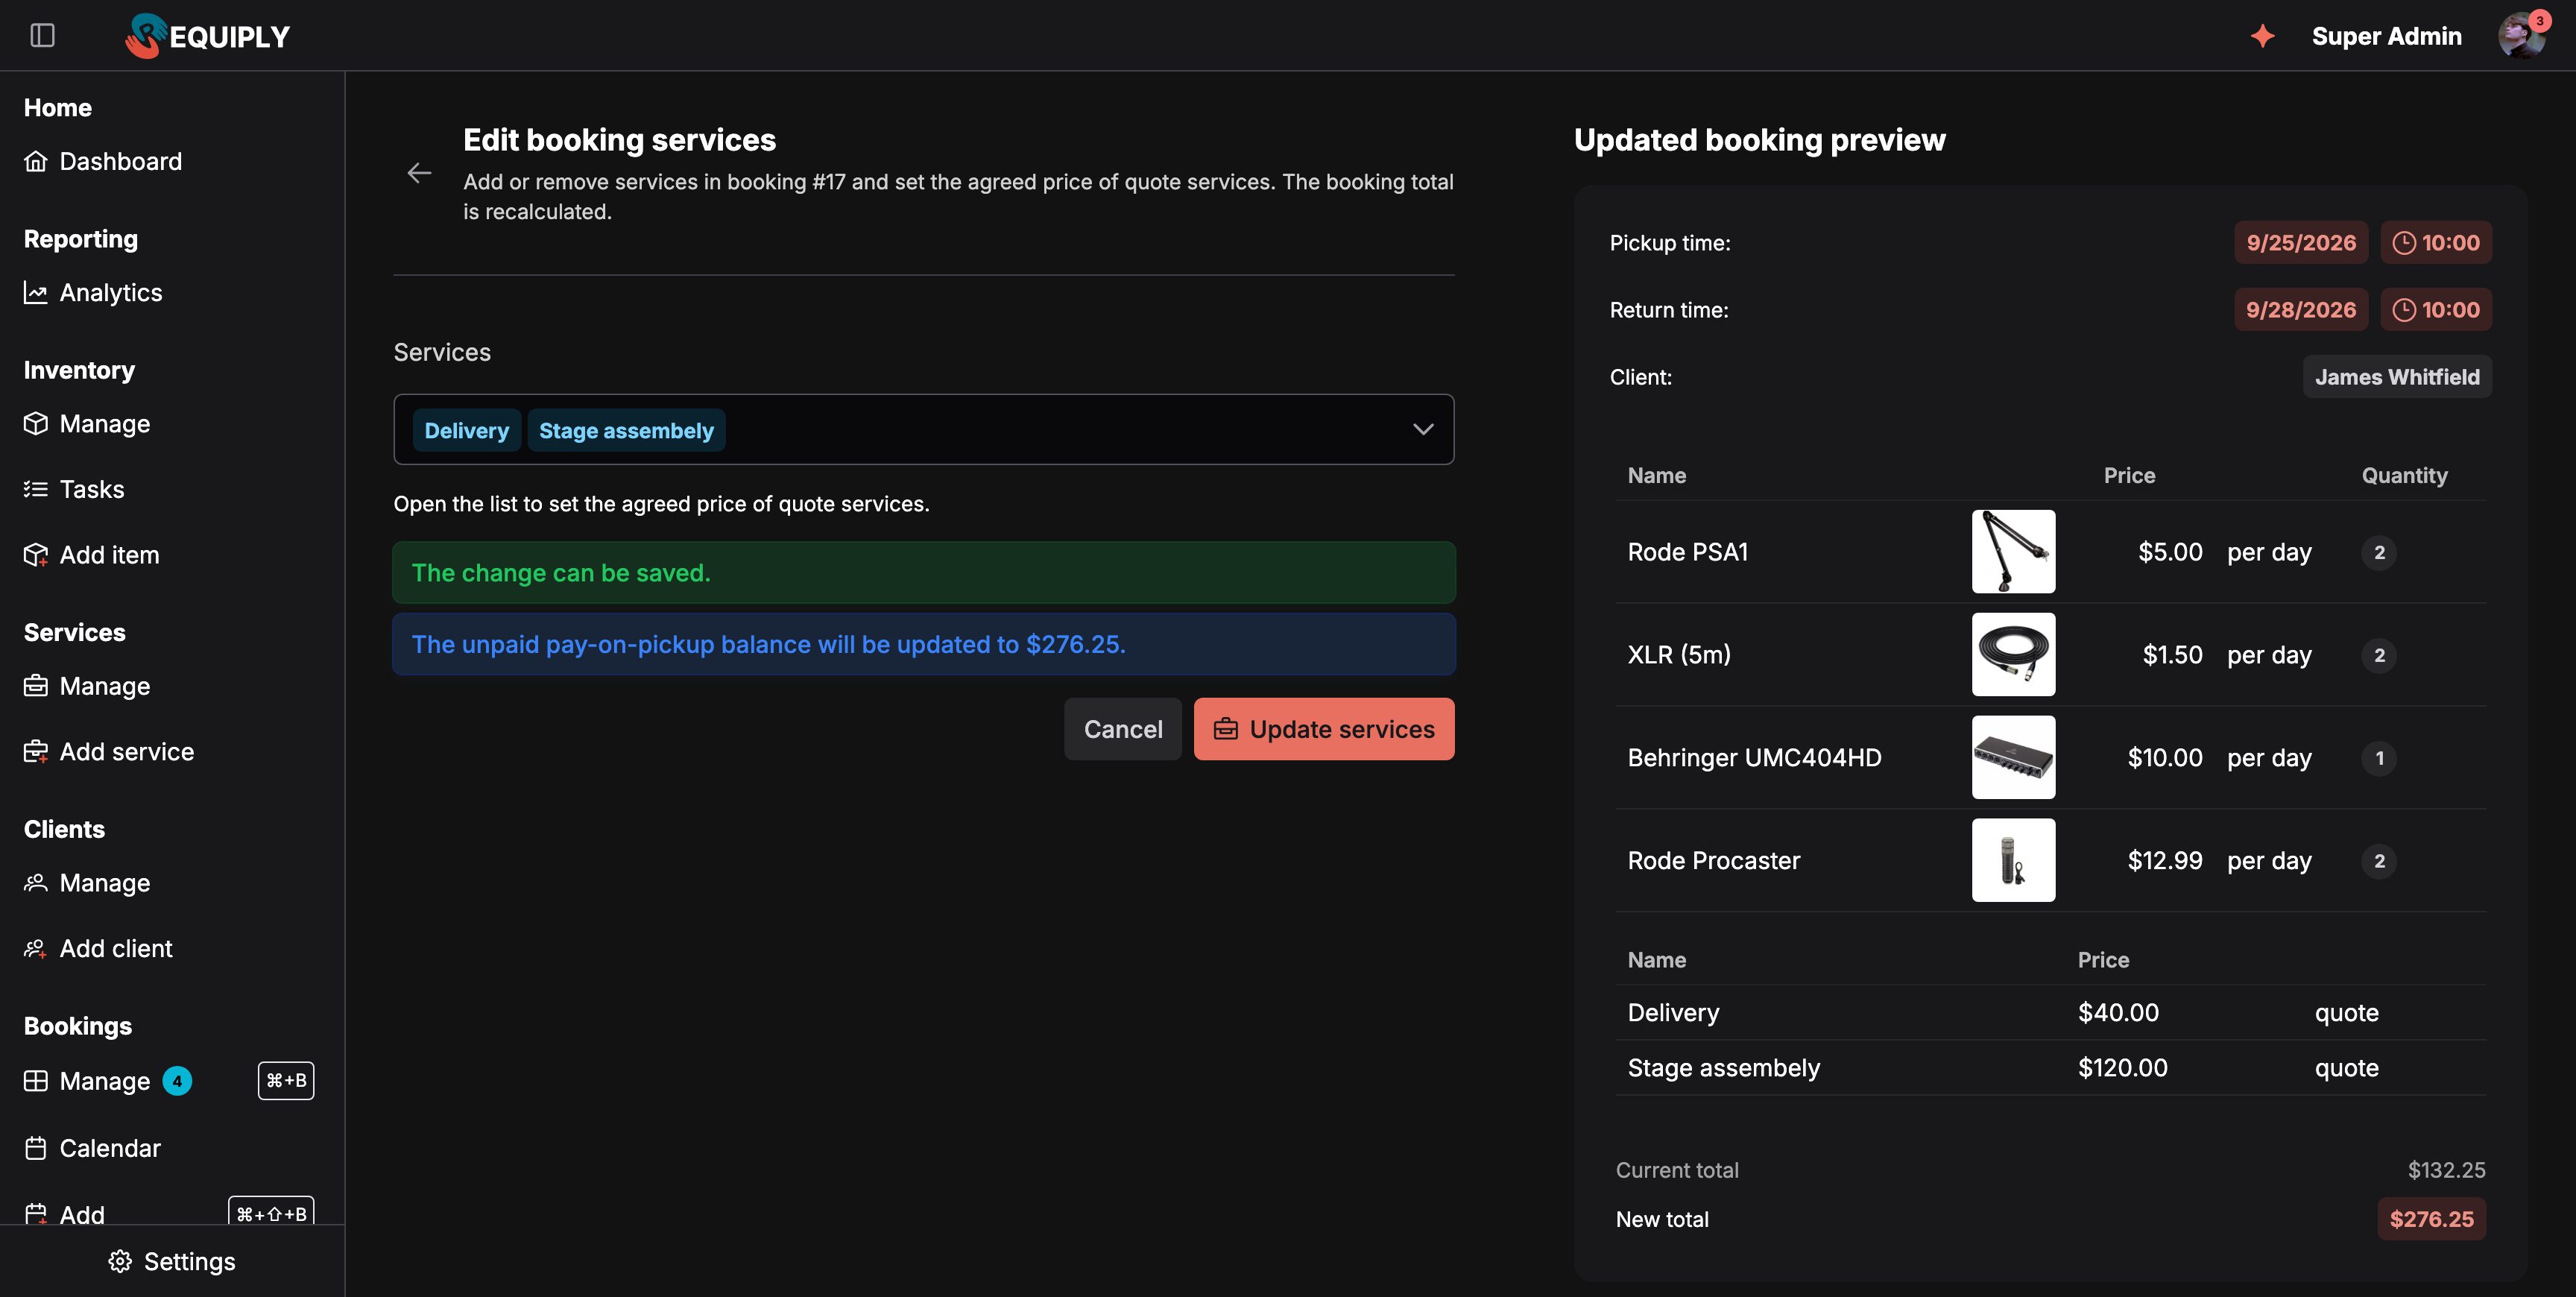Click the Cancel button
The height and width of the screenshot is (1297, 2576).
point(1122,729)
